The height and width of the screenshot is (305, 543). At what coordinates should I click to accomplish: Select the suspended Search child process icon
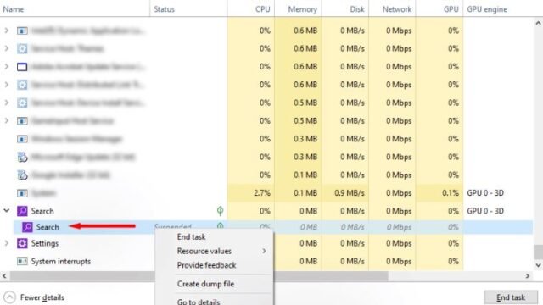click(x=27, y=227)
